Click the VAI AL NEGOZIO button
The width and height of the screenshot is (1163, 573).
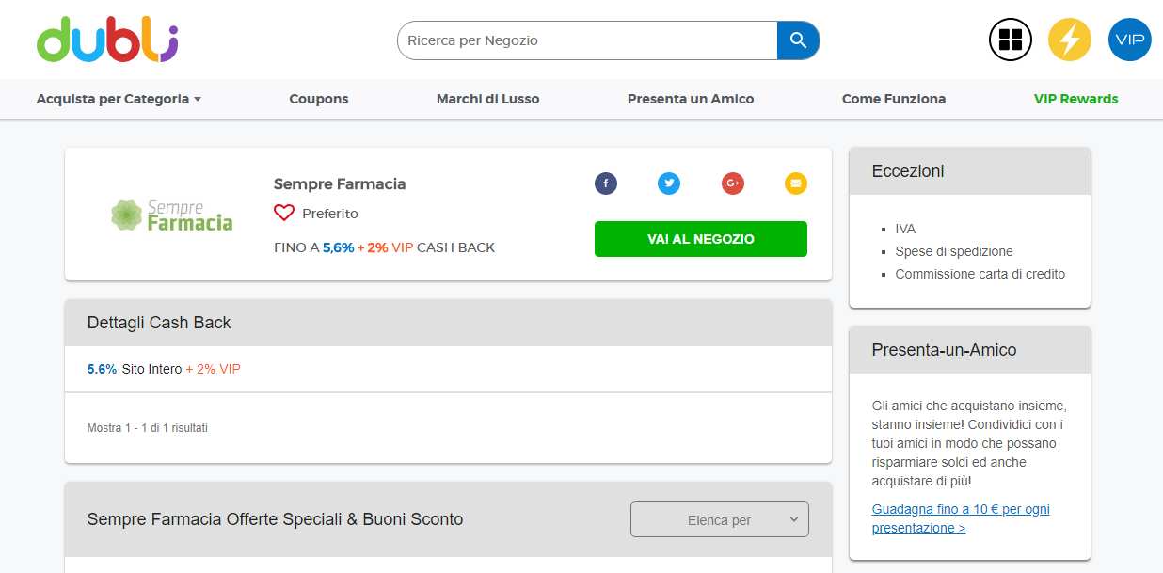[x=701, y=239]
